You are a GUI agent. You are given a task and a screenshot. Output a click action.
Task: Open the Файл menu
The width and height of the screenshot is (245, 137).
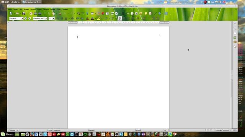click(10, 9)
